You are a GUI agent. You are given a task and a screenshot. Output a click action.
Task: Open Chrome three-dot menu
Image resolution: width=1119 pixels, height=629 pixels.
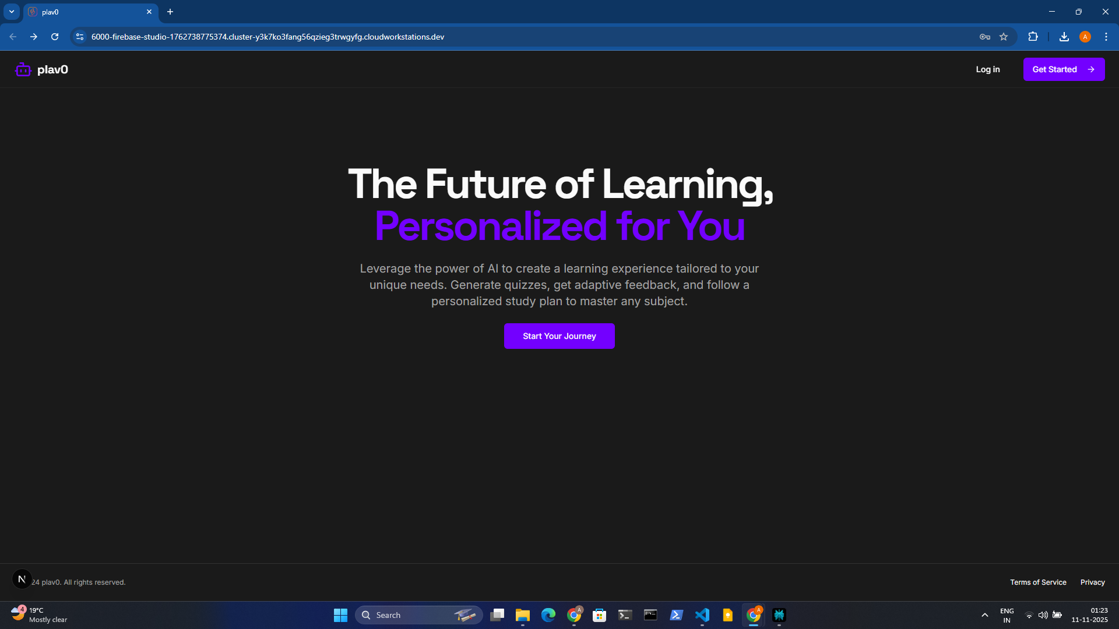(x=1106, y=37)
